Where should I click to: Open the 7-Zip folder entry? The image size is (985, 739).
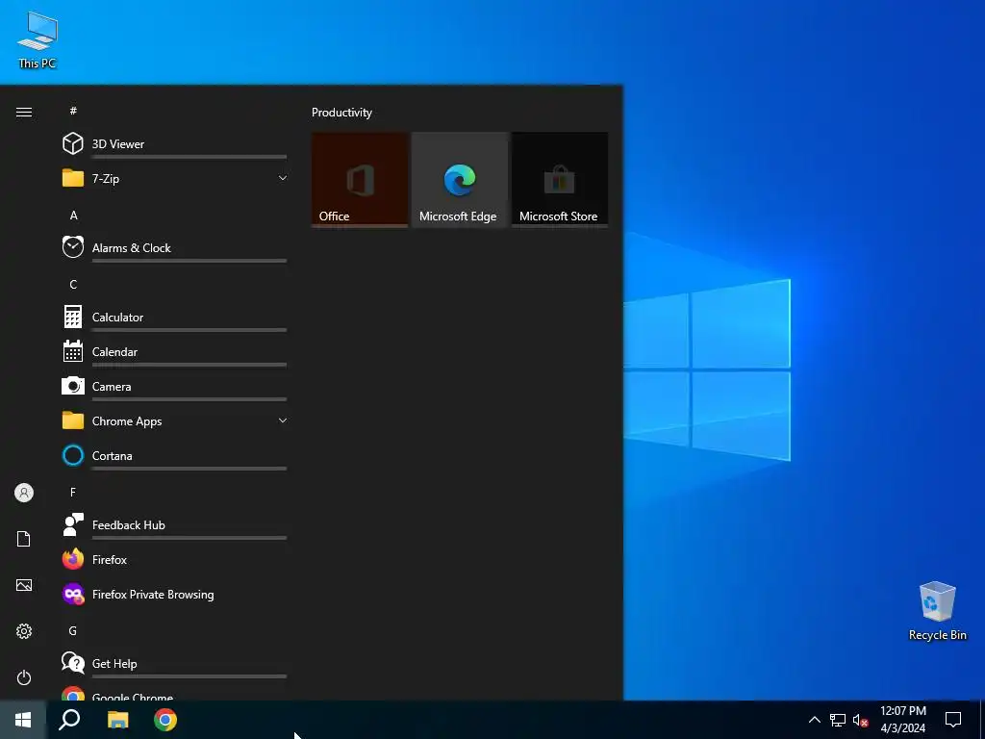tap(175, 178)
